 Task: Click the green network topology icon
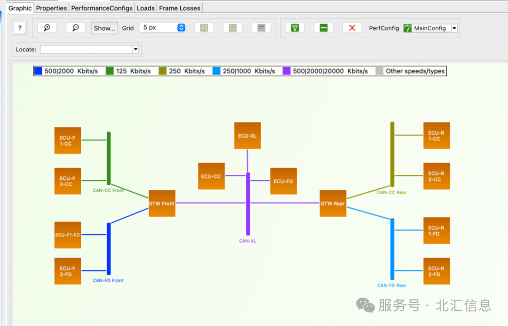pyautogui.click(x=295, y=28)
